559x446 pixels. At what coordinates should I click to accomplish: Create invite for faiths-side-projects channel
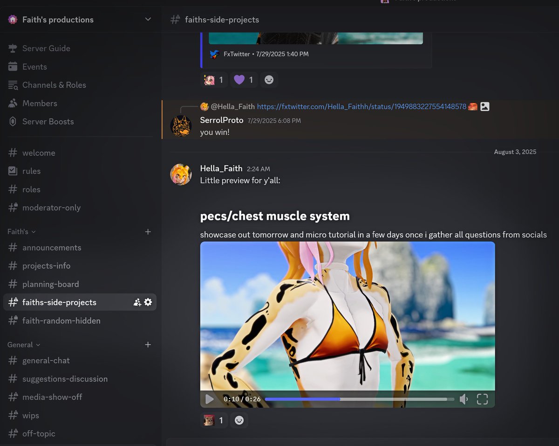coord(137,302)
